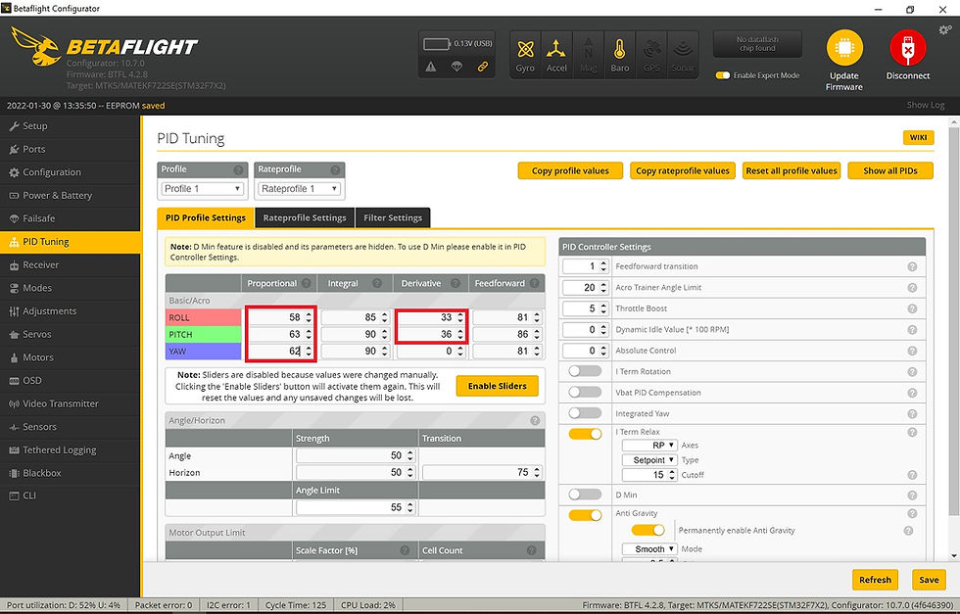Toggle Permanently enable Anti Gravity
Screen dimensions: 960x614
(648, 530)
